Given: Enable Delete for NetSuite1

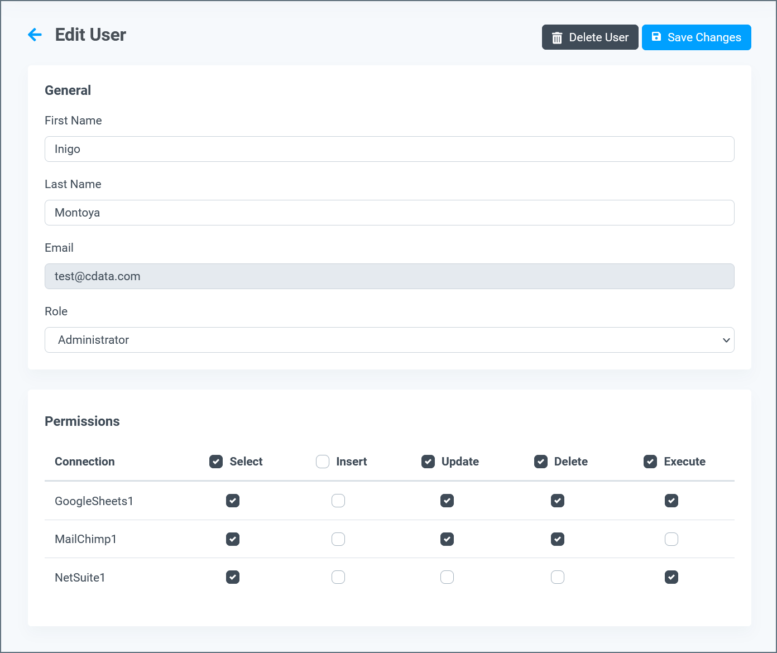Looking at the screenshot, I should tap(558, 577).
